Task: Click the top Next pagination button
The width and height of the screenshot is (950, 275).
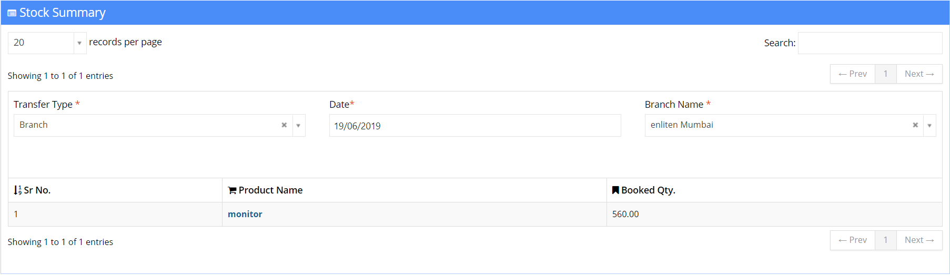Action: coord(919,74)
